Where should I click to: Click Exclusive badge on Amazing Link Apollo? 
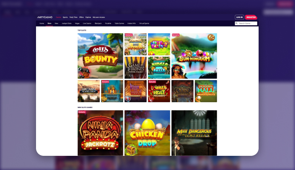pyautogui.click(x=129, y=35)
